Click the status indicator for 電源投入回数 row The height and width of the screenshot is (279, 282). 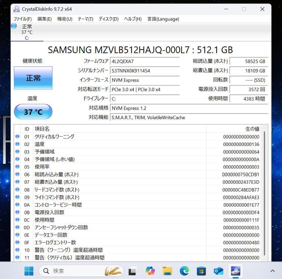click(17, 212)
